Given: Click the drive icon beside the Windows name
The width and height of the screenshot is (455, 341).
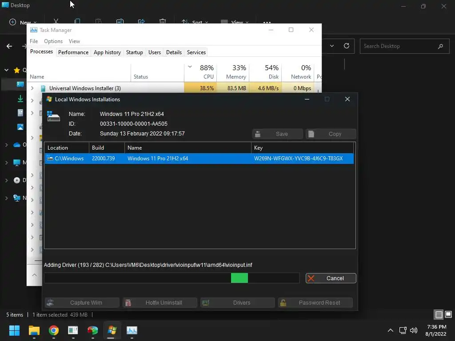Looking at the screenshot, I should pyautogui.click(x=53, y=116).
